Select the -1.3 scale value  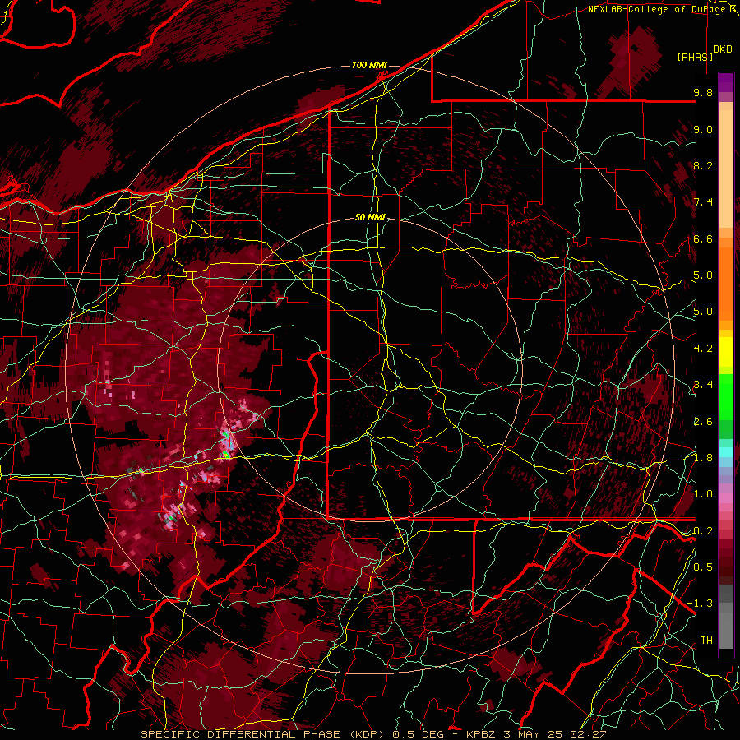701,604
